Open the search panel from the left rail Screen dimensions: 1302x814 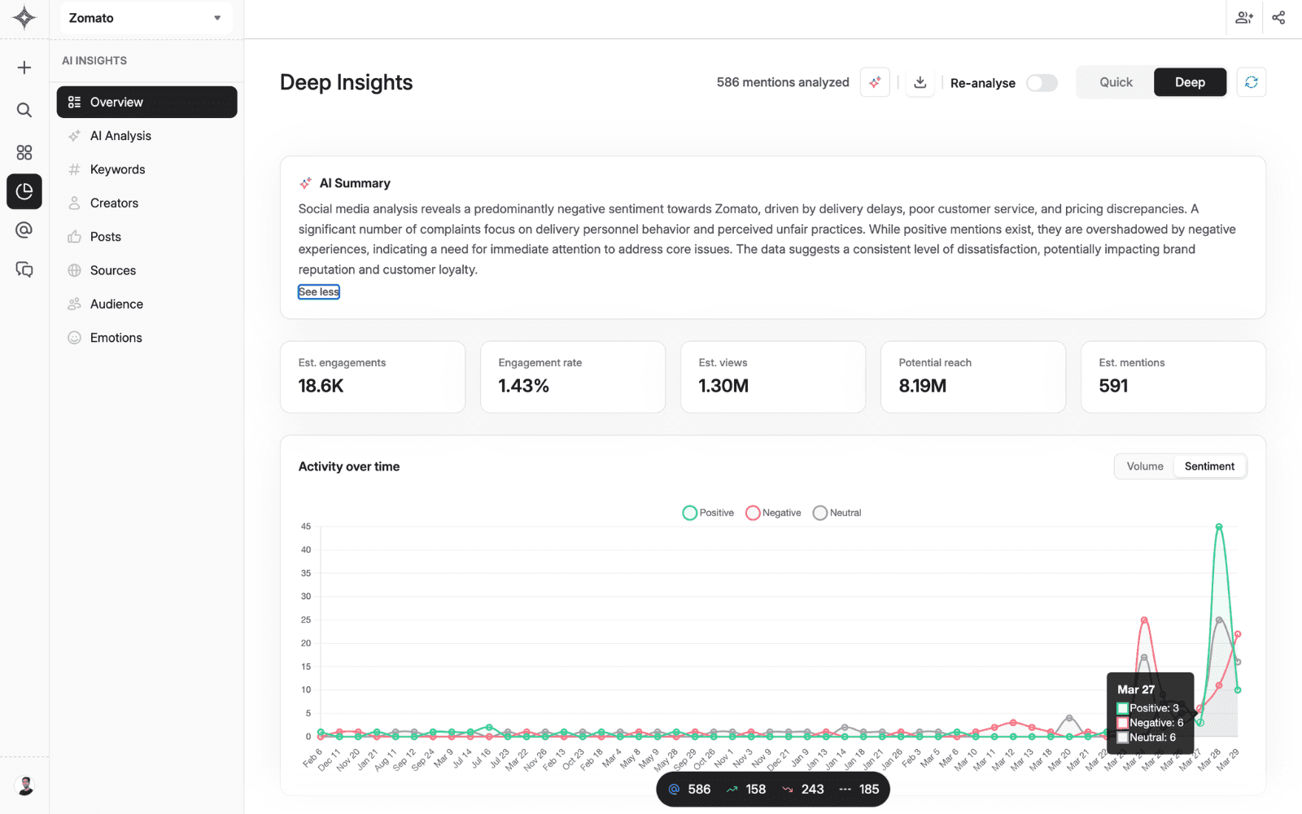tap(24, 110)
